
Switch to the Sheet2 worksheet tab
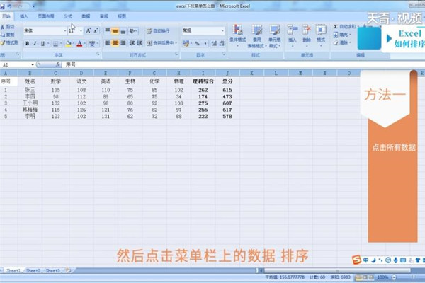(33, 270)
